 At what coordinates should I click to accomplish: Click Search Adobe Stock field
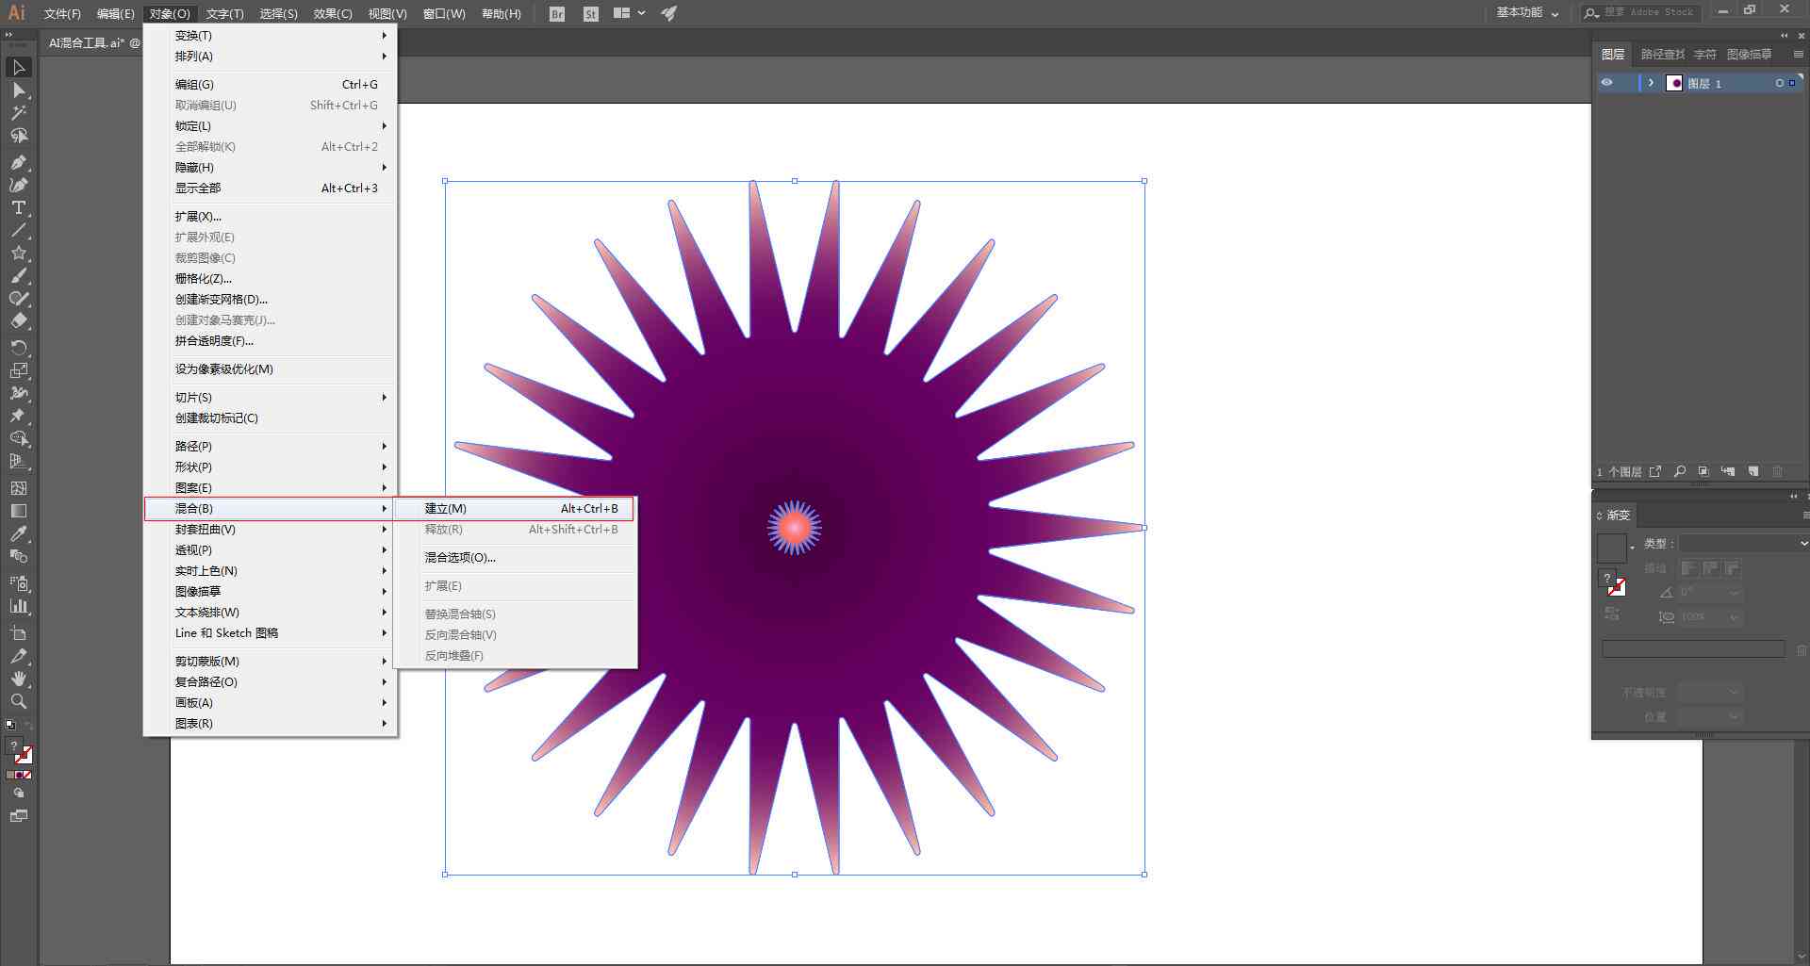point(1642,13)
